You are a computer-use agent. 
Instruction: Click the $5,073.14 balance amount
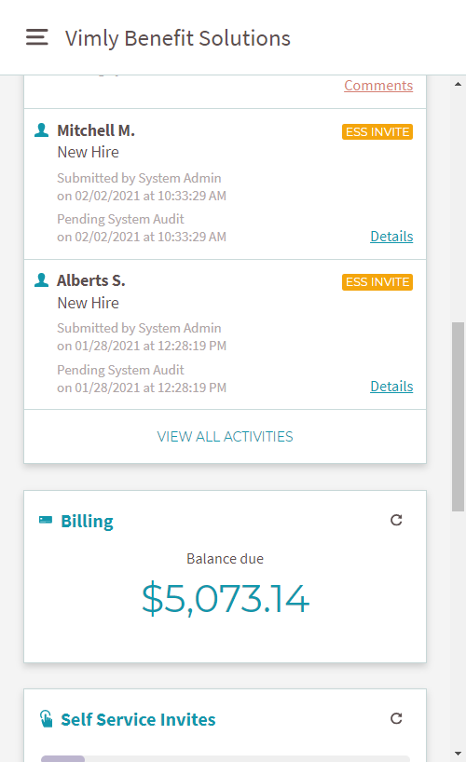click(226, 598)
